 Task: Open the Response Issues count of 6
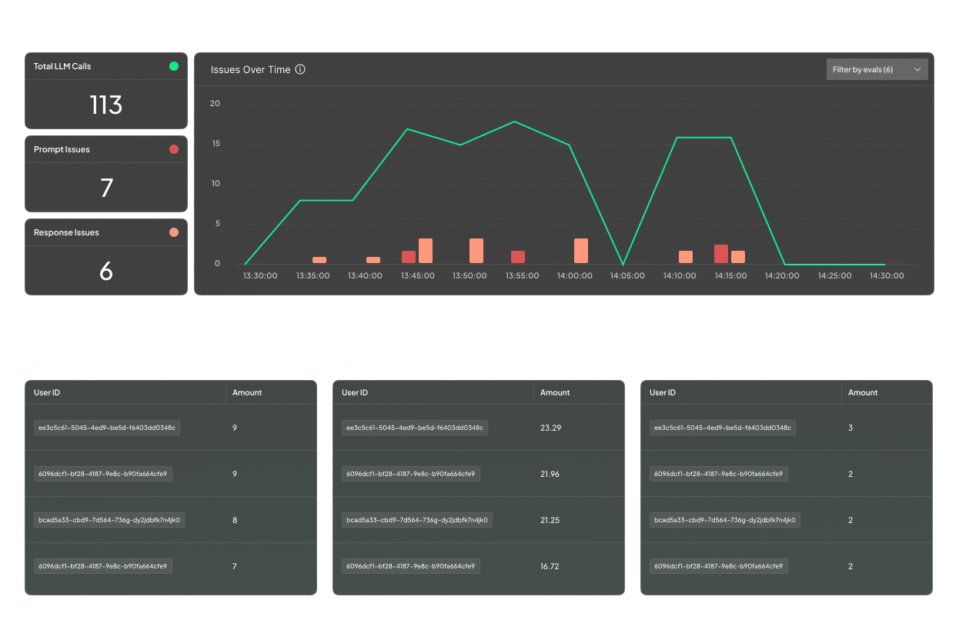point(106,271)
